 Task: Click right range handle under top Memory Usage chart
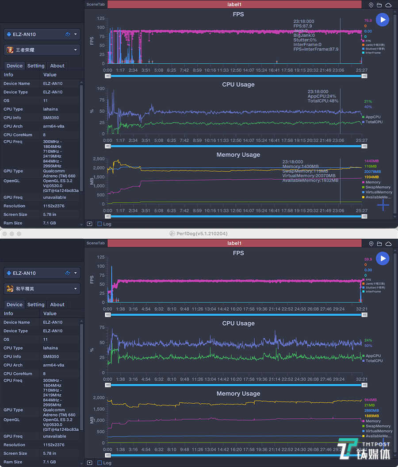pyautogui.click(x=364, y=216)
